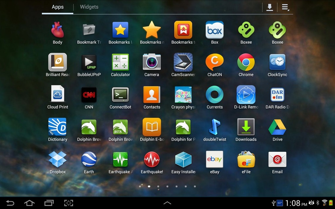The height and width of the screenshot is (209, 335).
Task: Expand the bottom mini-apps tray arrow
Action: [x=167, y=203]
